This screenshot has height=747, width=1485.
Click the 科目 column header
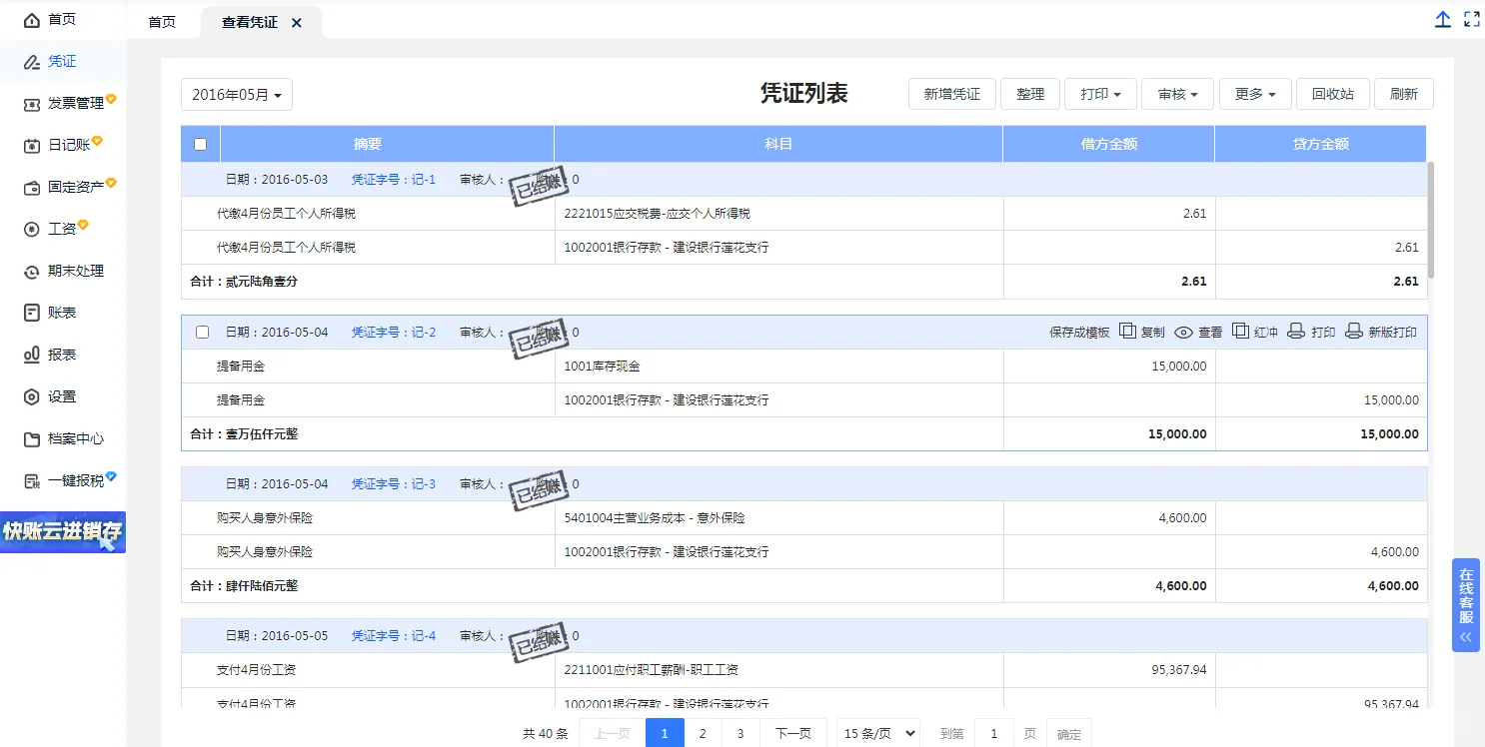778,144
